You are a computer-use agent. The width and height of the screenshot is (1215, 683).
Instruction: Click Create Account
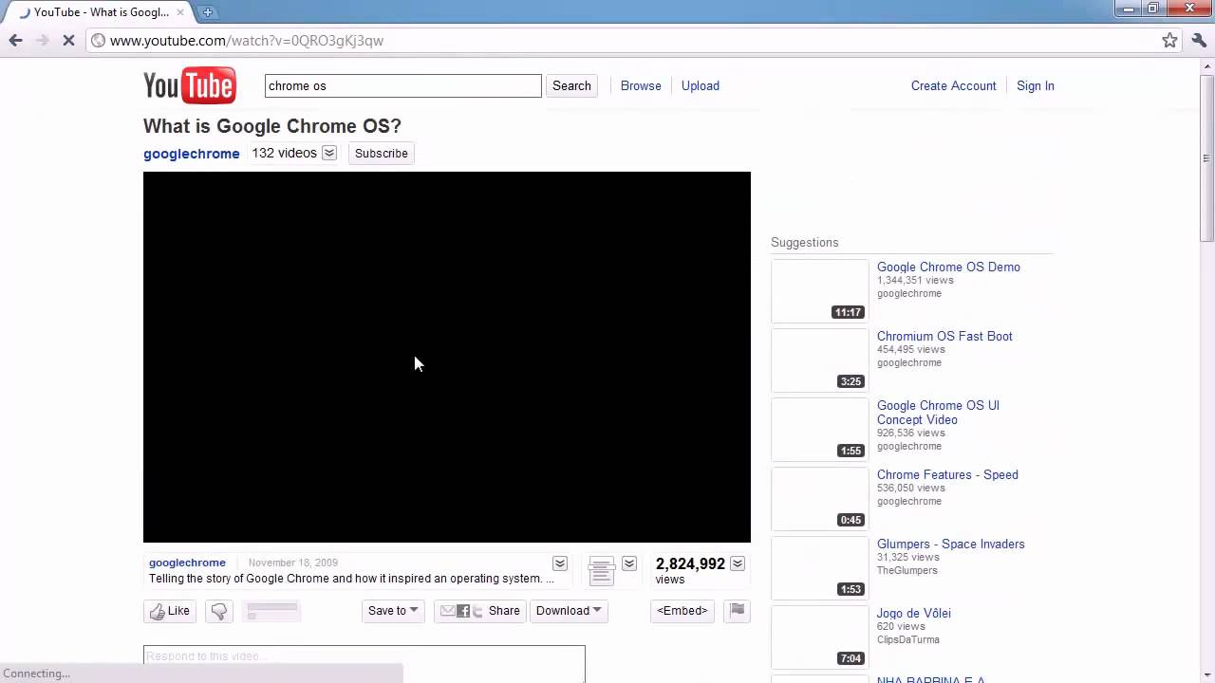[x=954, y=85]
